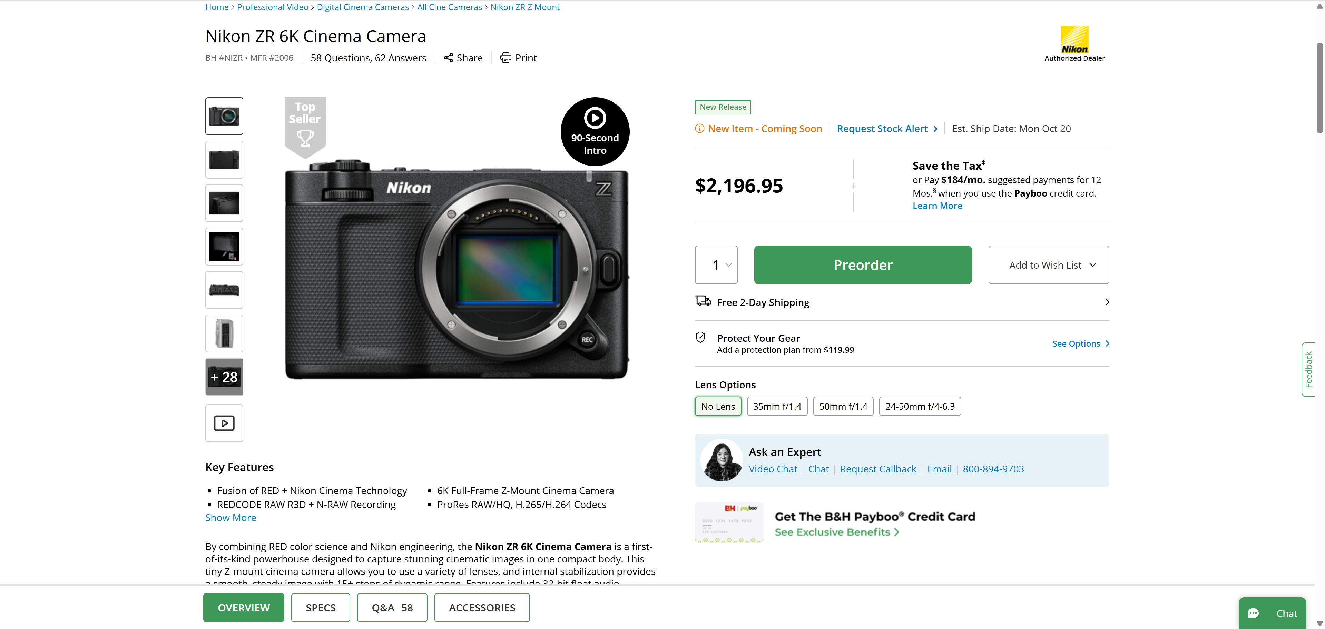The width and height of the screenshot is (1325, 629).
Task: Open the quantity dropdown
Action: 716,264
